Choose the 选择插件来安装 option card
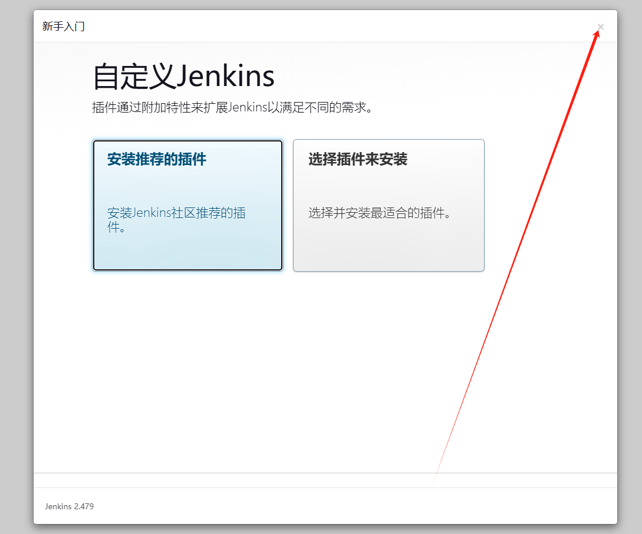This screenshot has width=642, height=534. click(389, 205)
